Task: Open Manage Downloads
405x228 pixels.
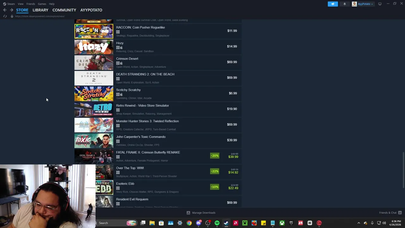Action: click(x=201, y=212)
